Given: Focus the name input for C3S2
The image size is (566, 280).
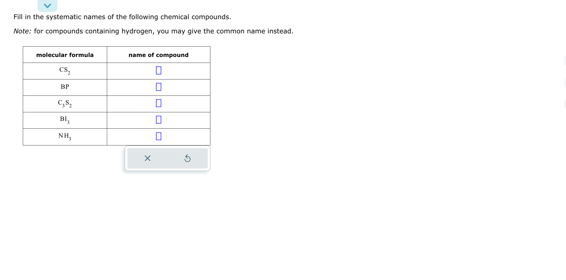Looking at the screenshot, I should pos(158,103).
